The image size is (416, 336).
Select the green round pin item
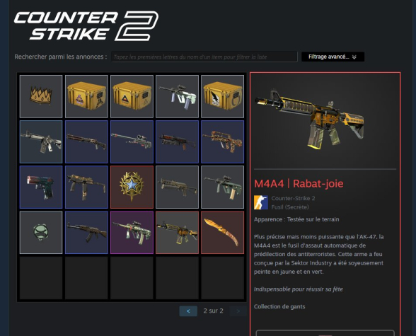click(41, 232)
